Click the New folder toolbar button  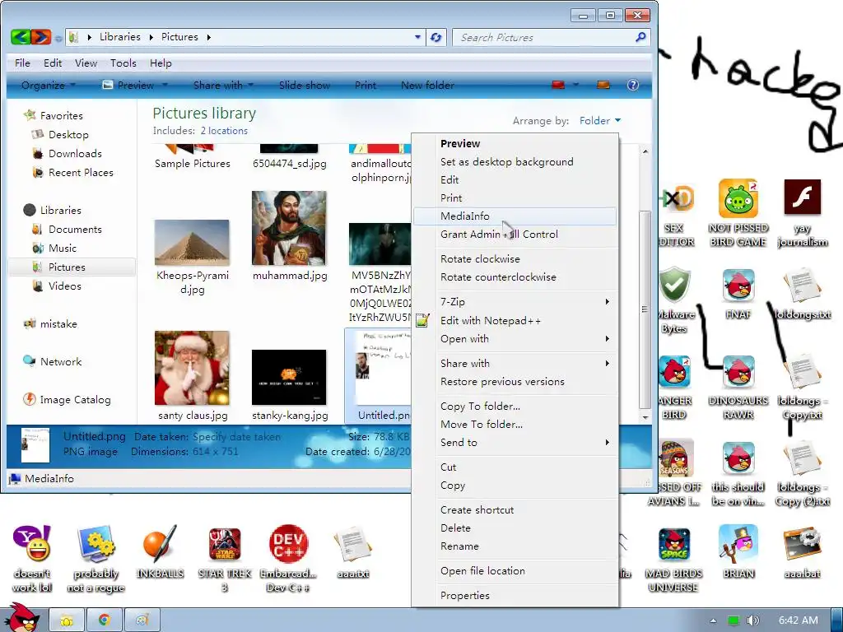click(x=427, y=85)
